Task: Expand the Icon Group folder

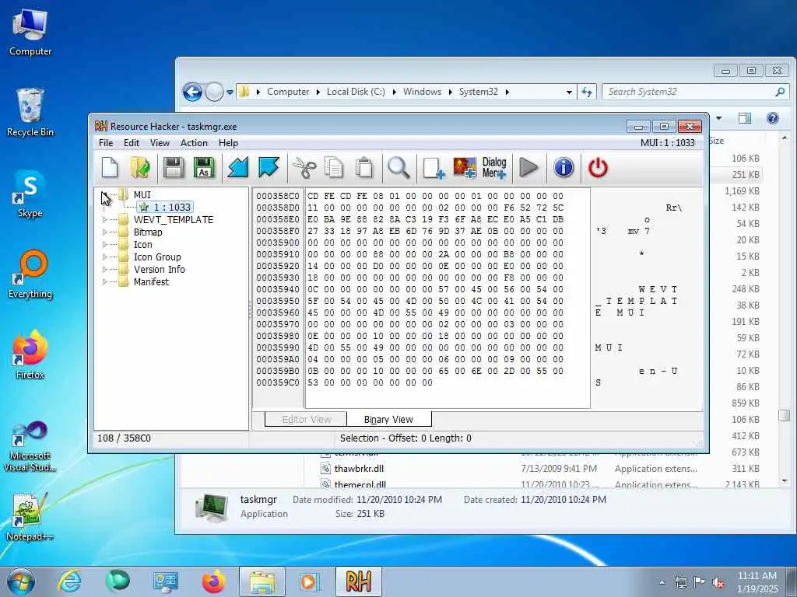Action: (x=105, y=257)
